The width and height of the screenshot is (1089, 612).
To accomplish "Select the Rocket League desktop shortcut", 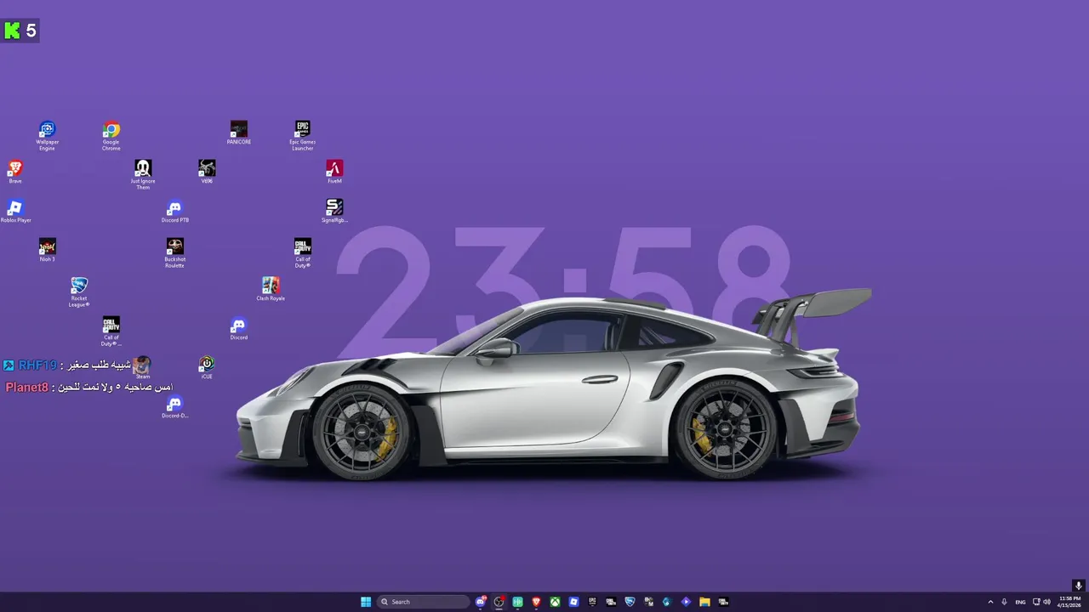I will pos(79,292).
